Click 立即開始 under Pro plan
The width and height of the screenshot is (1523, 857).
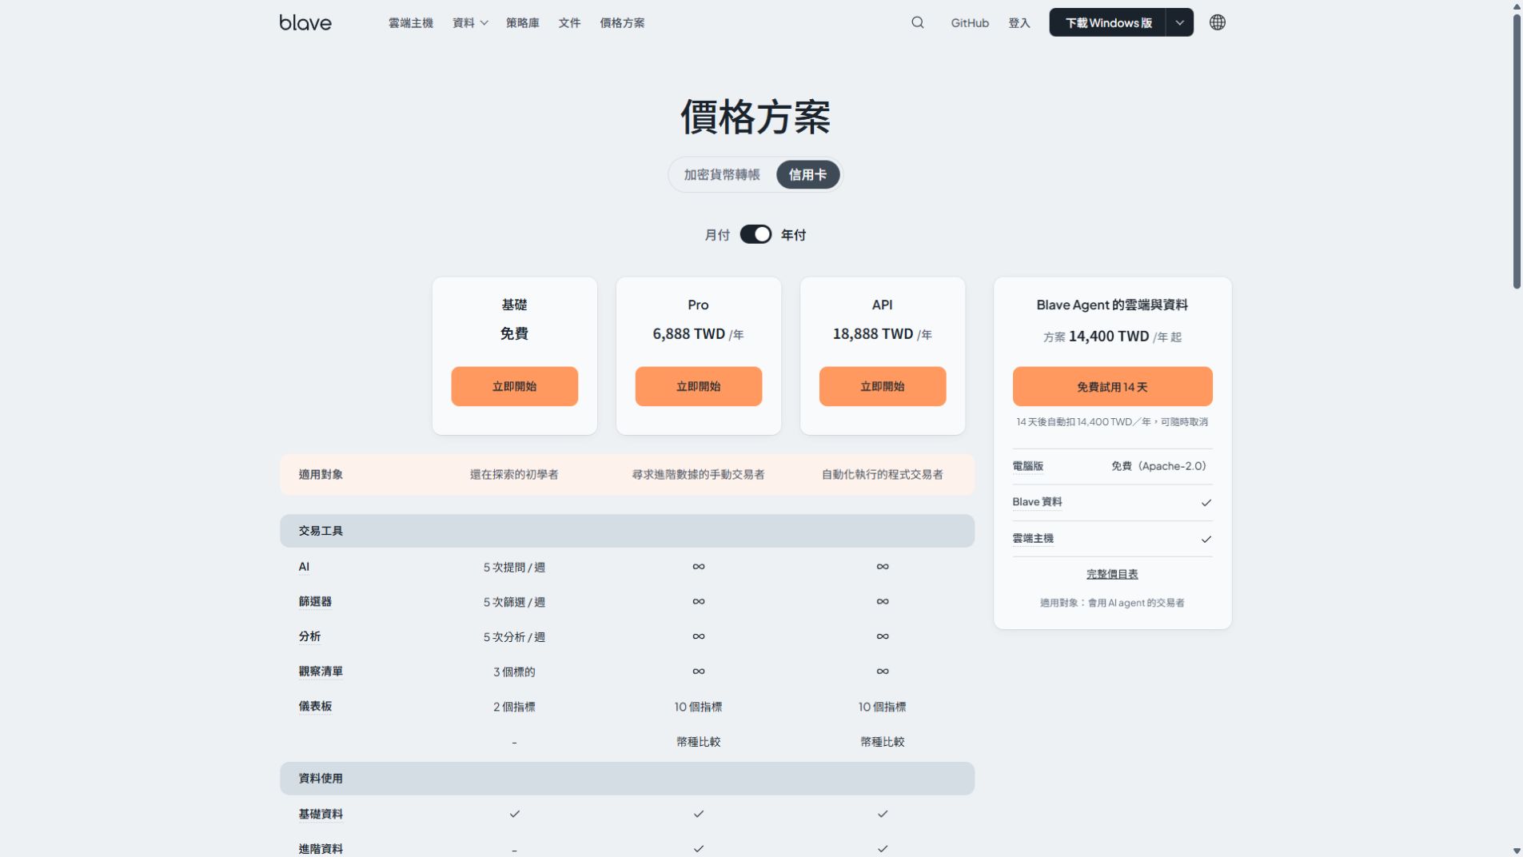pos(698,386)
